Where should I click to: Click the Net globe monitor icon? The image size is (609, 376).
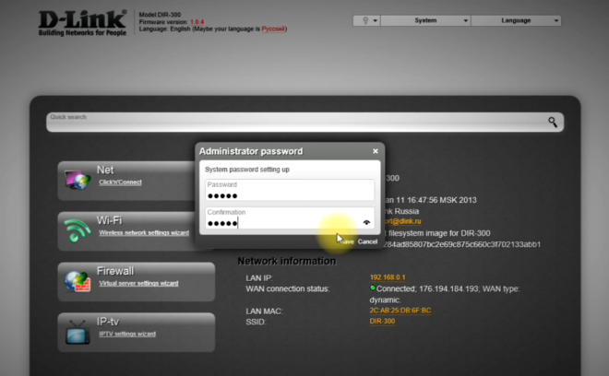coord(76,180)
